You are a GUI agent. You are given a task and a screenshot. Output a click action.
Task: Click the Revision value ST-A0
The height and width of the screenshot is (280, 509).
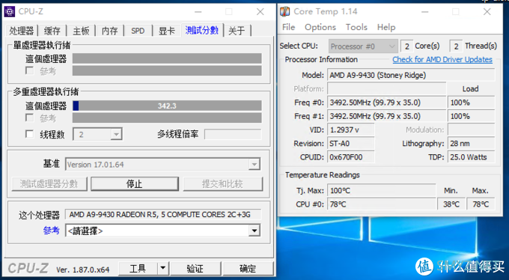(x=350, y=144)
